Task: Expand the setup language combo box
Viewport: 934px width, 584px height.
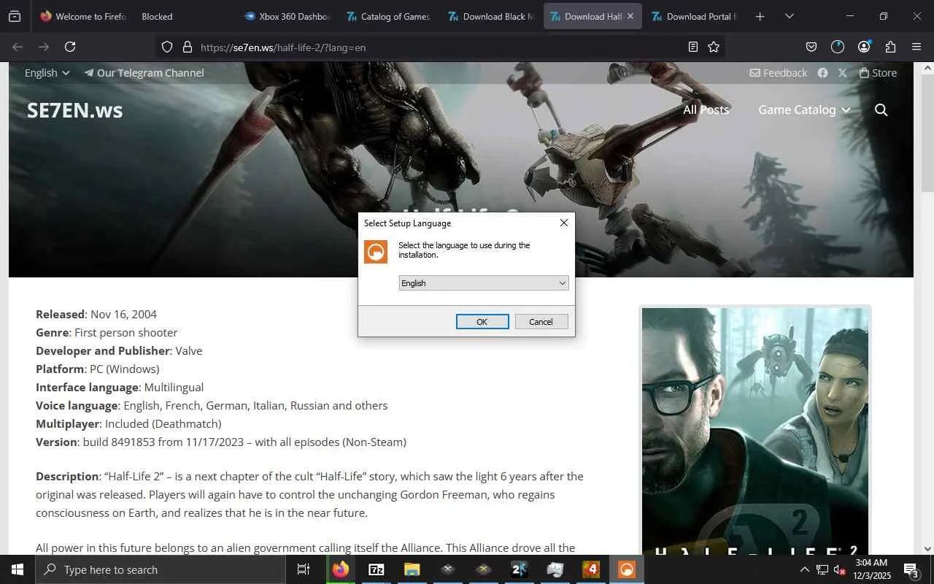Action: coord(484,283)
